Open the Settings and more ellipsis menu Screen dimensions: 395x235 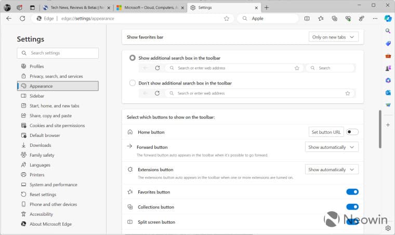pyautogui.click(x=375, y=18)
